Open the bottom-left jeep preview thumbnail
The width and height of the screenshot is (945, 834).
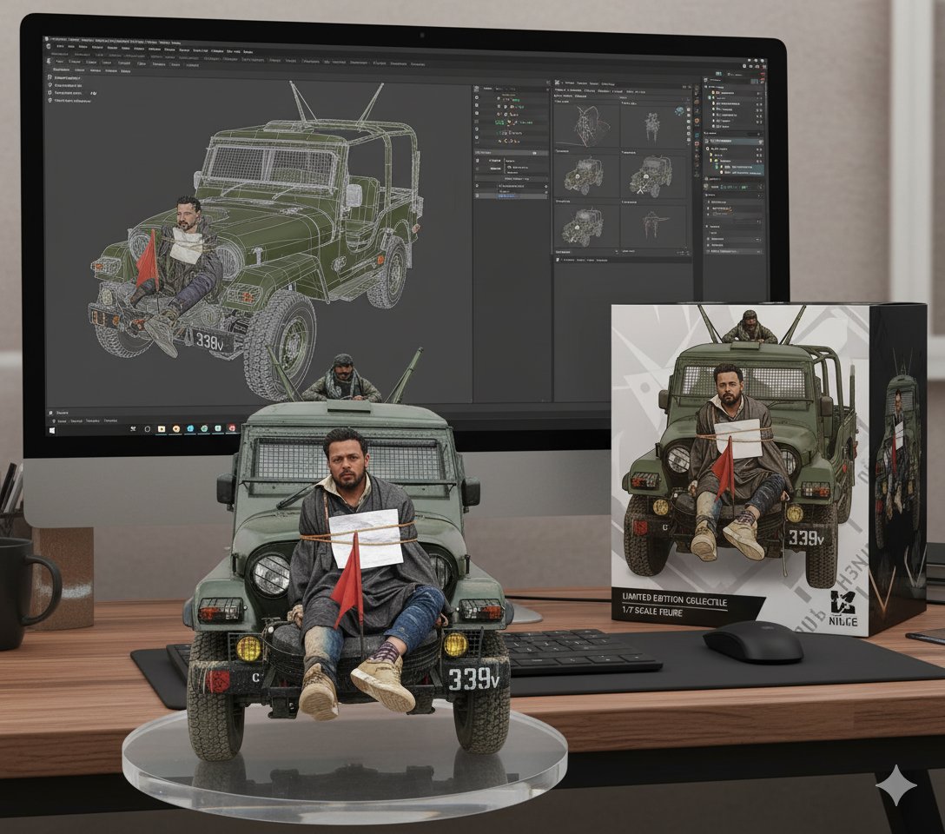[x=584, y=228]
